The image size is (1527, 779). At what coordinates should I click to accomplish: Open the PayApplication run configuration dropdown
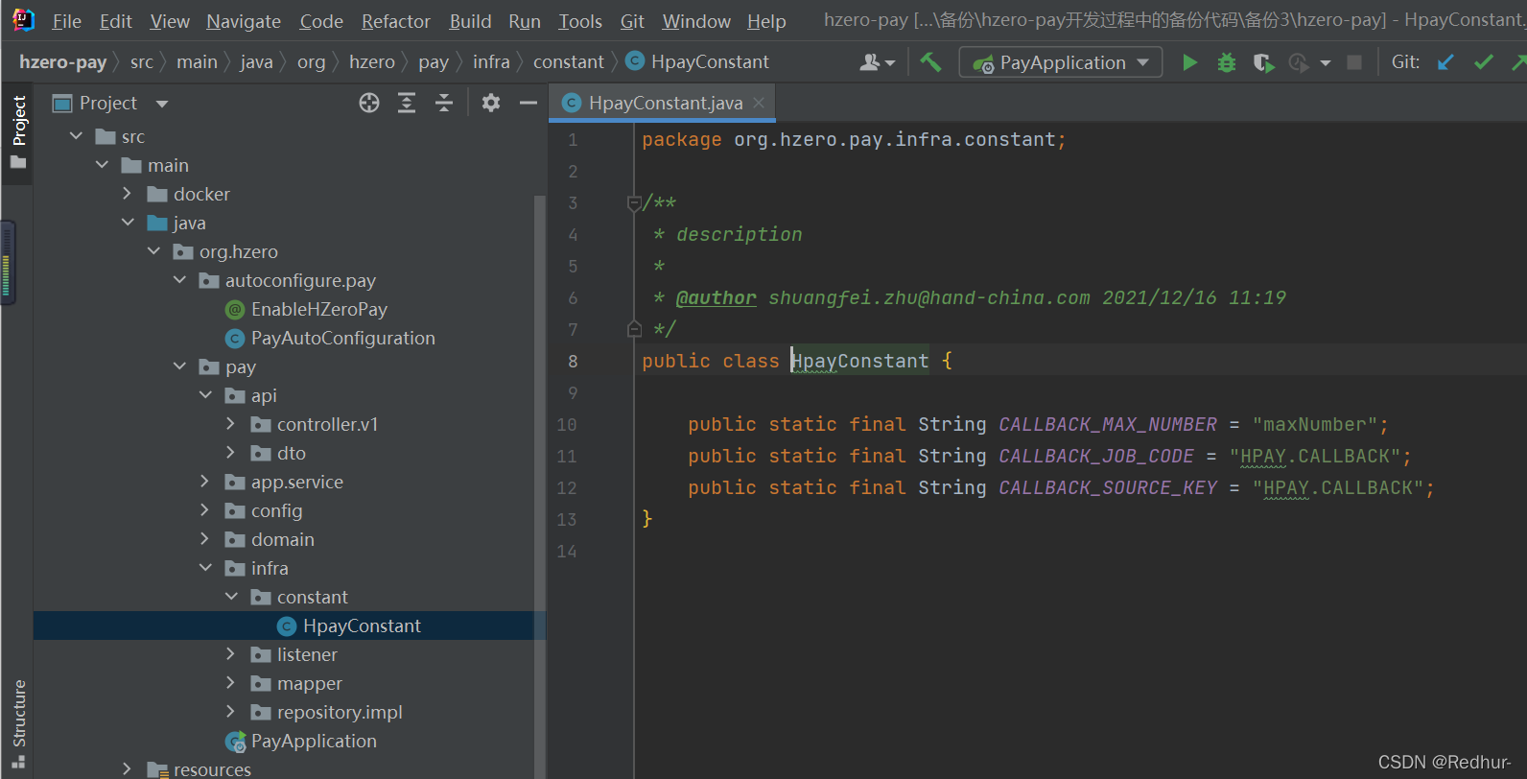point(1143,62)
